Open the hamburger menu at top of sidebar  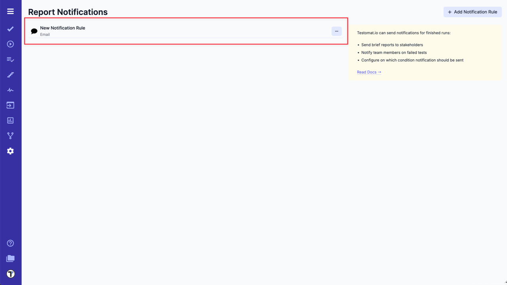click(x=10, y=11)
